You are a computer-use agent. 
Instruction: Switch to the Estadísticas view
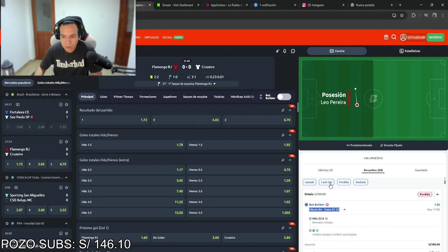click(409, 51)
